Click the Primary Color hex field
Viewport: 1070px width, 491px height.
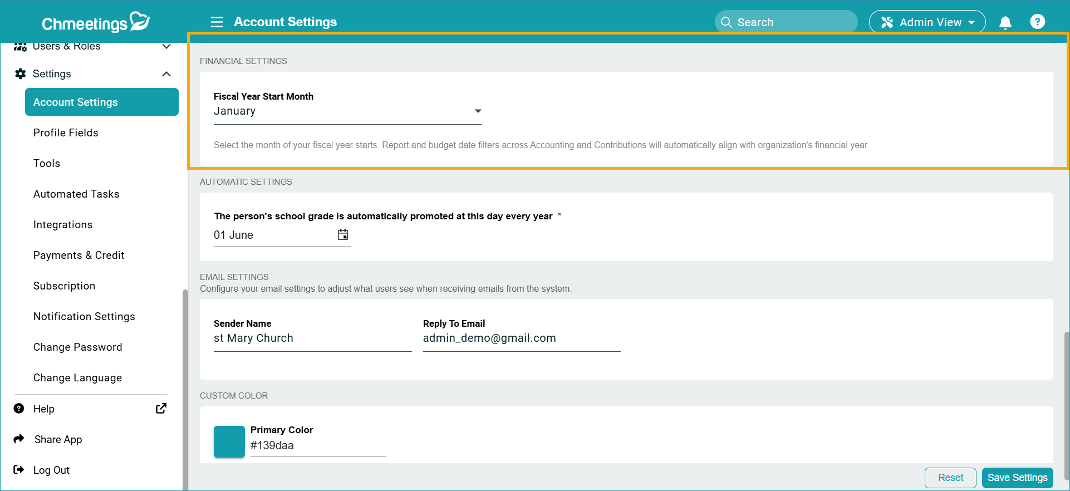[318, 445]
